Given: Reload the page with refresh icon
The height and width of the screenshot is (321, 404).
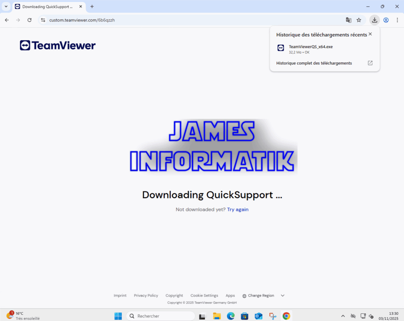Looking at the screenshot, I should [29, 20].
